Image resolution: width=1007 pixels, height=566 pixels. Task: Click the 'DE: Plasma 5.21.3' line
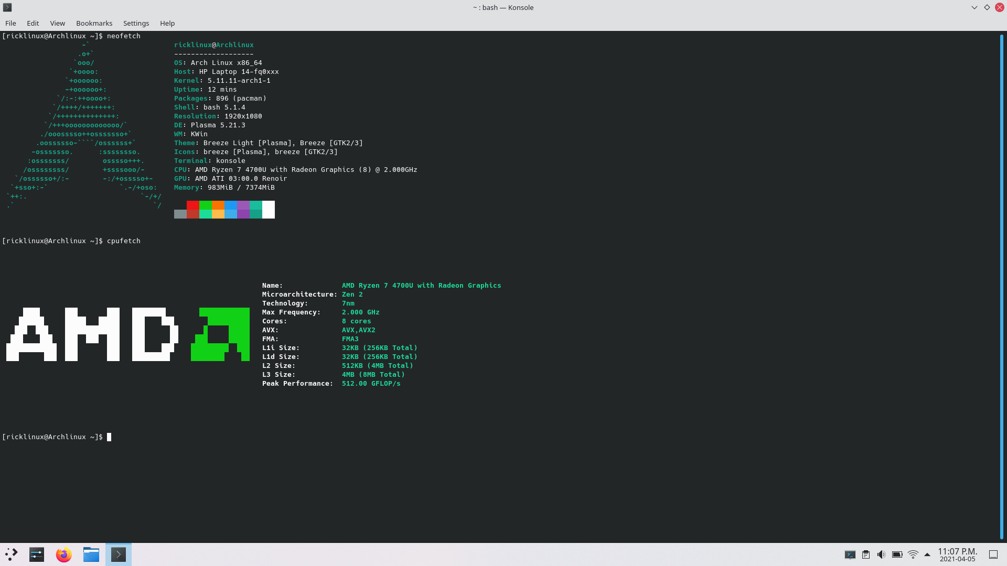[210, 125]
